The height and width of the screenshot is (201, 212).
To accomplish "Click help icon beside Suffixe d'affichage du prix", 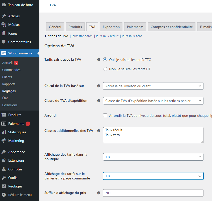I will (99, 193).
